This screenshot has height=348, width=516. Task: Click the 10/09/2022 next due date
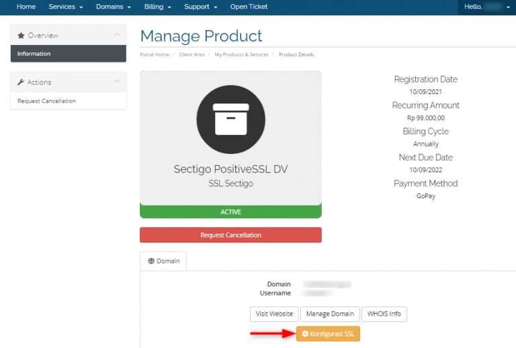(x=426, y=170)
